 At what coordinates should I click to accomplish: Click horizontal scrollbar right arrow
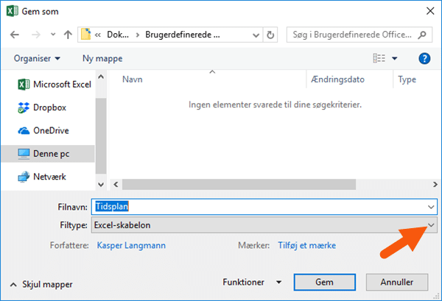tap(435, 185)
